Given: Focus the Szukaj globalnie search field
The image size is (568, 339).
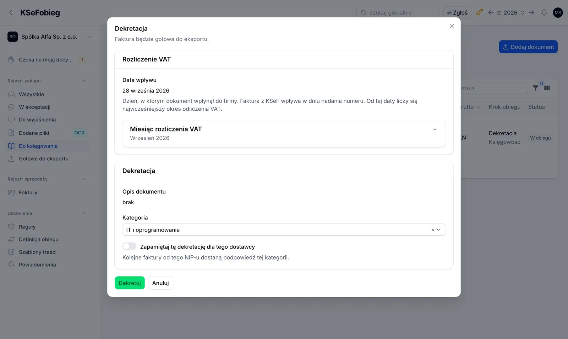Looking at the screenshot, I should [x=398, y=13].
